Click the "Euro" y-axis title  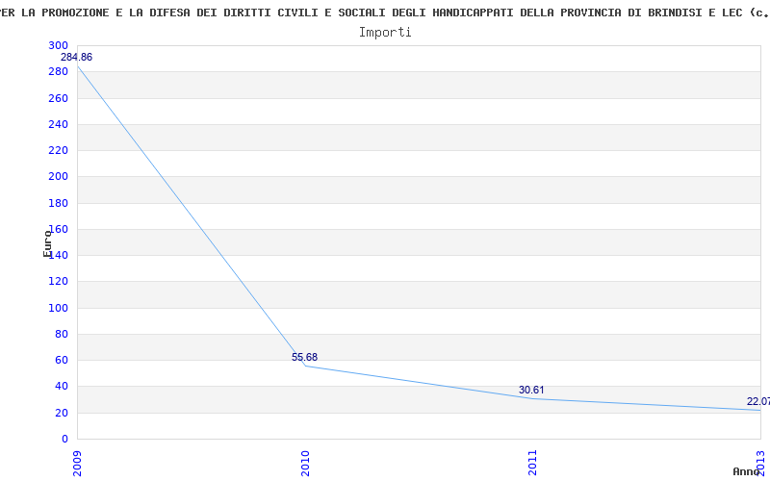pos(47,243)
